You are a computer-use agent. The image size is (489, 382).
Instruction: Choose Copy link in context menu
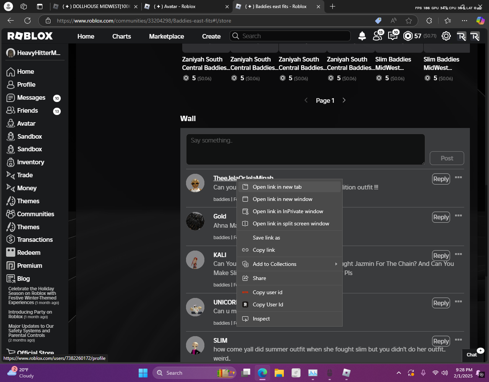pos(290,250)
